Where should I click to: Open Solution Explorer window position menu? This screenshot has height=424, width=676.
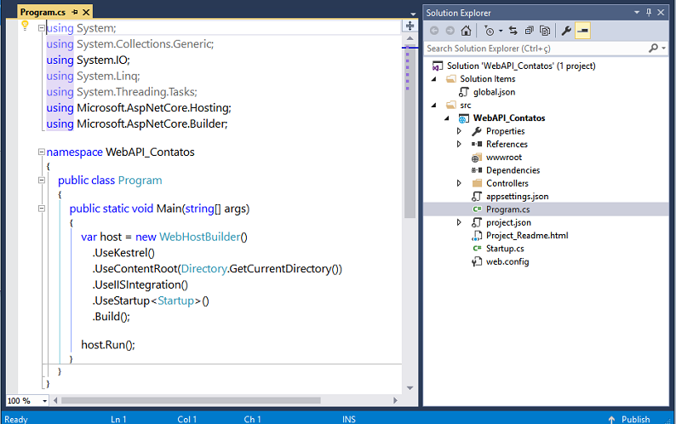tap(637, 13)
